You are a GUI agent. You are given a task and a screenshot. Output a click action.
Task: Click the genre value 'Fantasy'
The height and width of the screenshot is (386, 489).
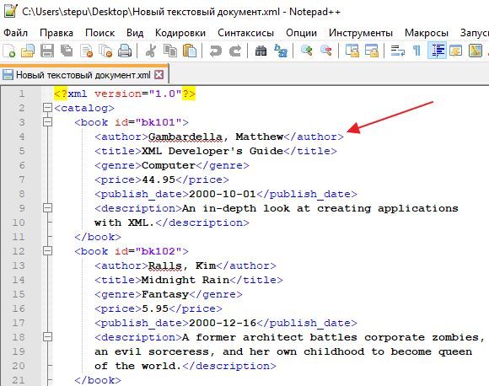pyautogui.click(x=165, y=294)
